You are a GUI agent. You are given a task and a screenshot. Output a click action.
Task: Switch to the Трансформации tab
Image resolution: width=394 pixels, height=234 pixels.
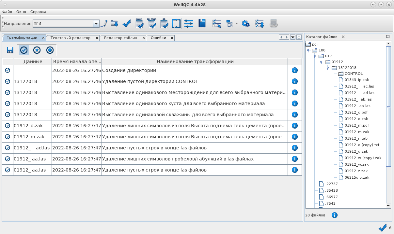click(22, 38)
